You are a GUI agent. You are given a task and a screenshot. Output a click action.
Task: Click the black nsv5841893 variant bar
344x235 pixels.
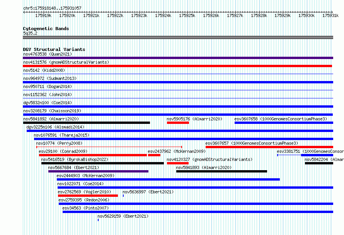(221, 171)
